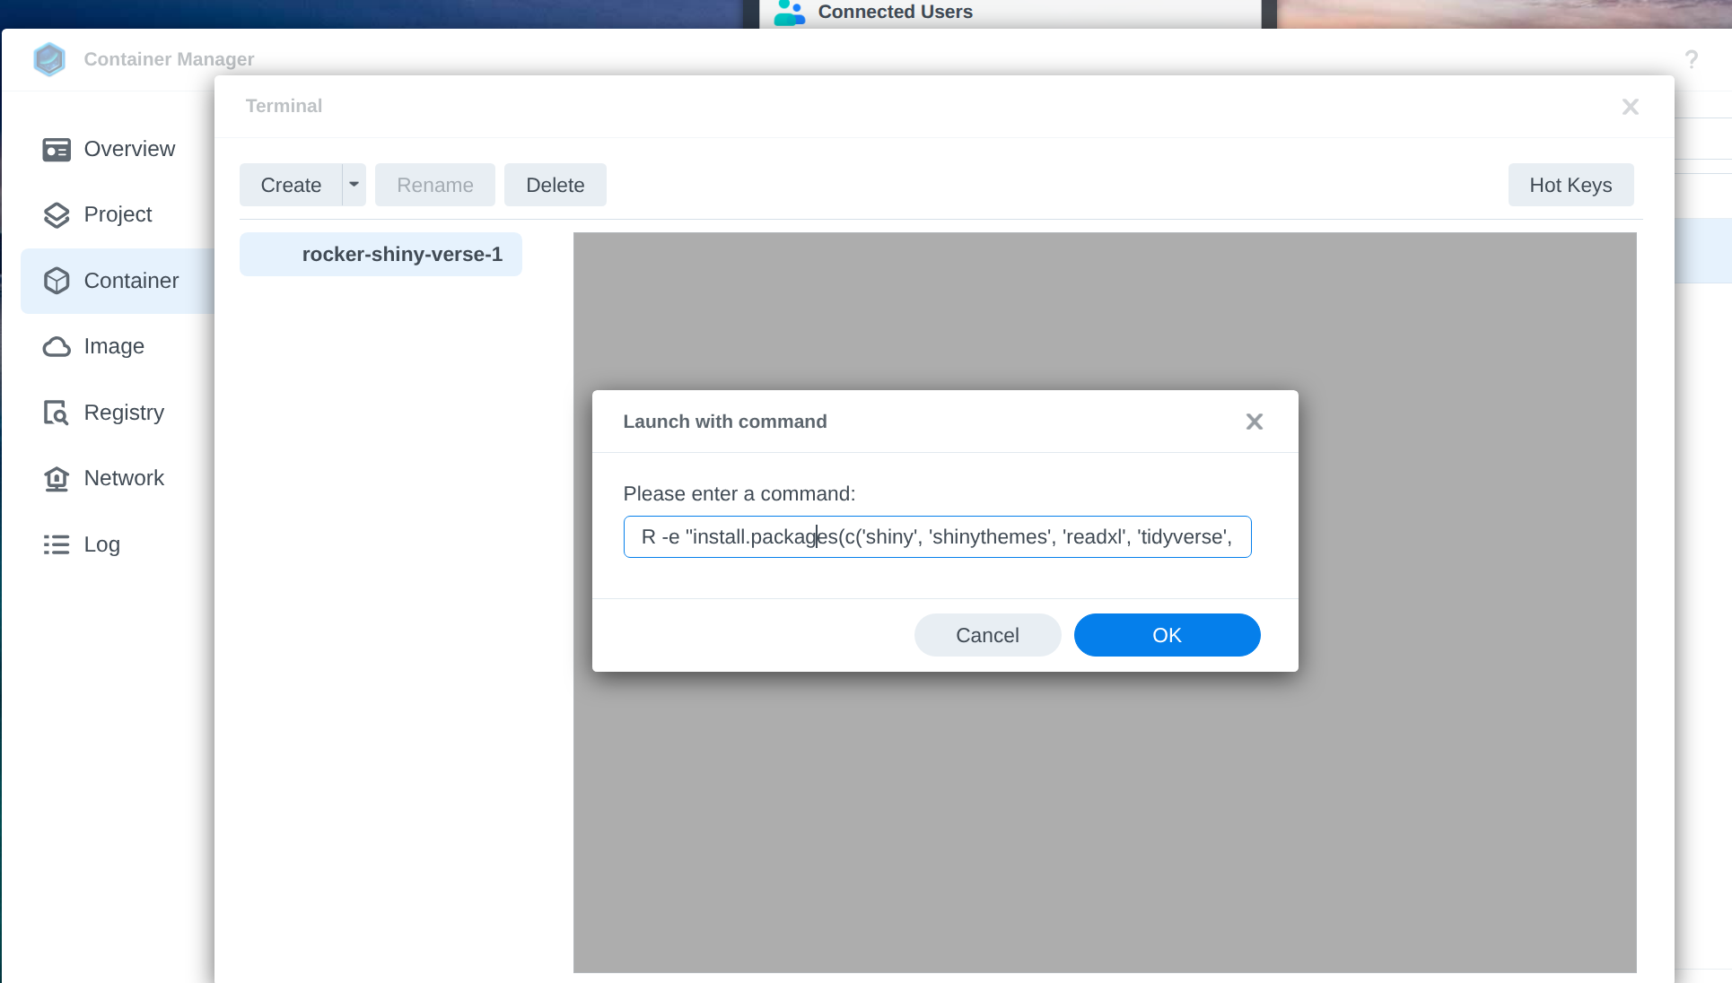
Task: Click the Network icon in sidebar
Action: tap(57, 479)
